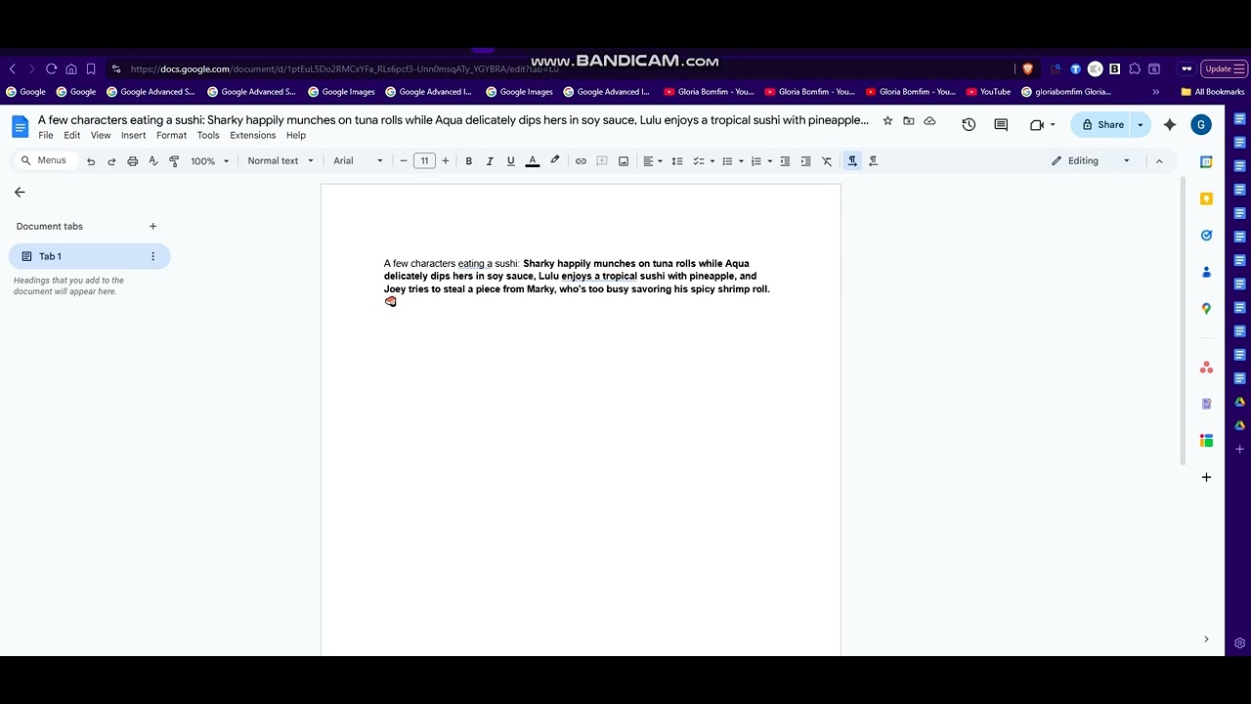
Task: Expand the checklist options arrow
Action: coord(712,161)
